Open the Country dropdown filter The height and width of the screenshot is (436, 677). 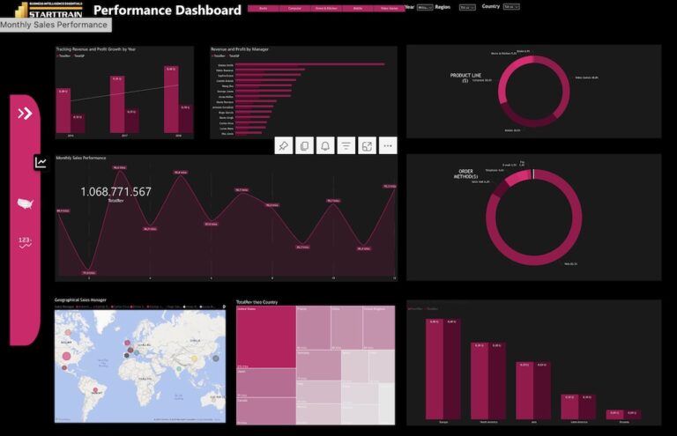(x=511, y=7)
